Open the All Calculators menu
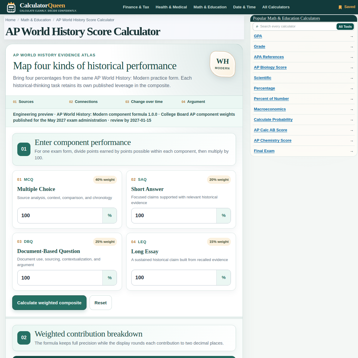Viewport: 358px width, 358px height. [276, 7]
